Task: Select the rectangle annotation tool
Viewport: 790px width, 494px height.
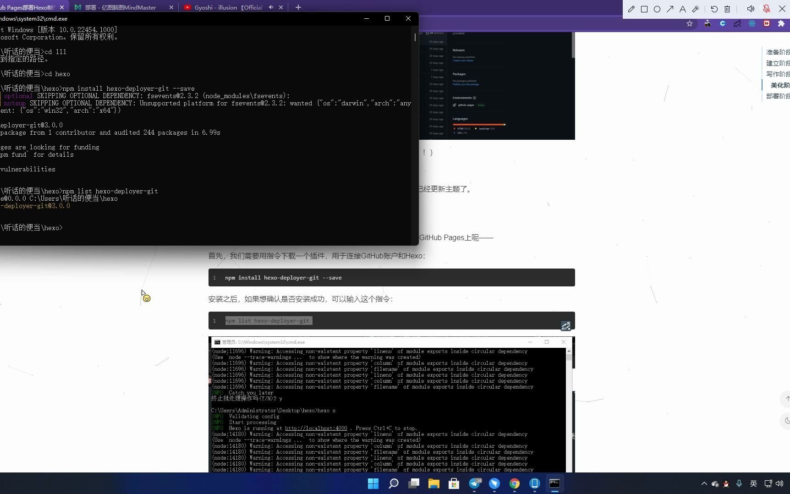Action: click(x=644, y=9)
